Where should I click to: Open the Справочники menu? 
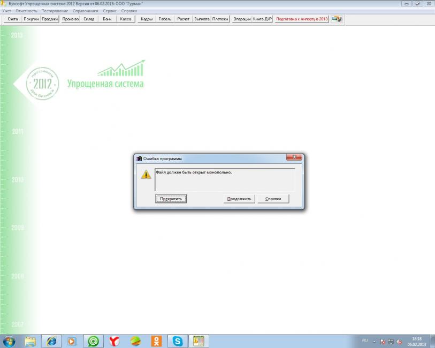[x=86, y=11]
